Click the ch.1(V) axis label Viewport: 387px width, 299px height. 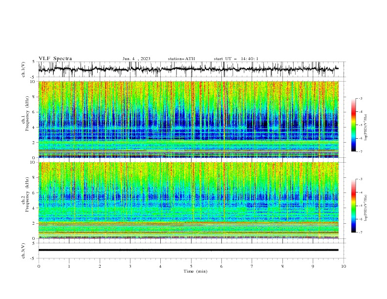23,69
